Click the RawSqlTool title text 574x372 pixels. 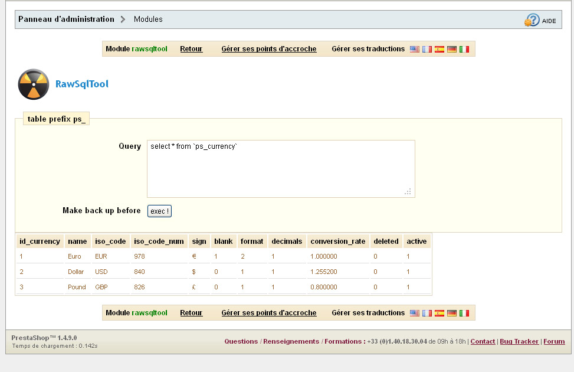click(x=81, y=84)
